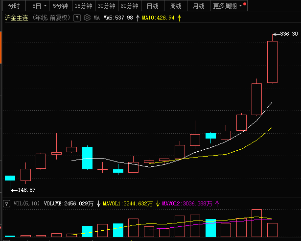This screenshot has width=301, height=241.
Task: Click the MAVOL2 magenta upward arrow
Action: (x=217, y=203)
